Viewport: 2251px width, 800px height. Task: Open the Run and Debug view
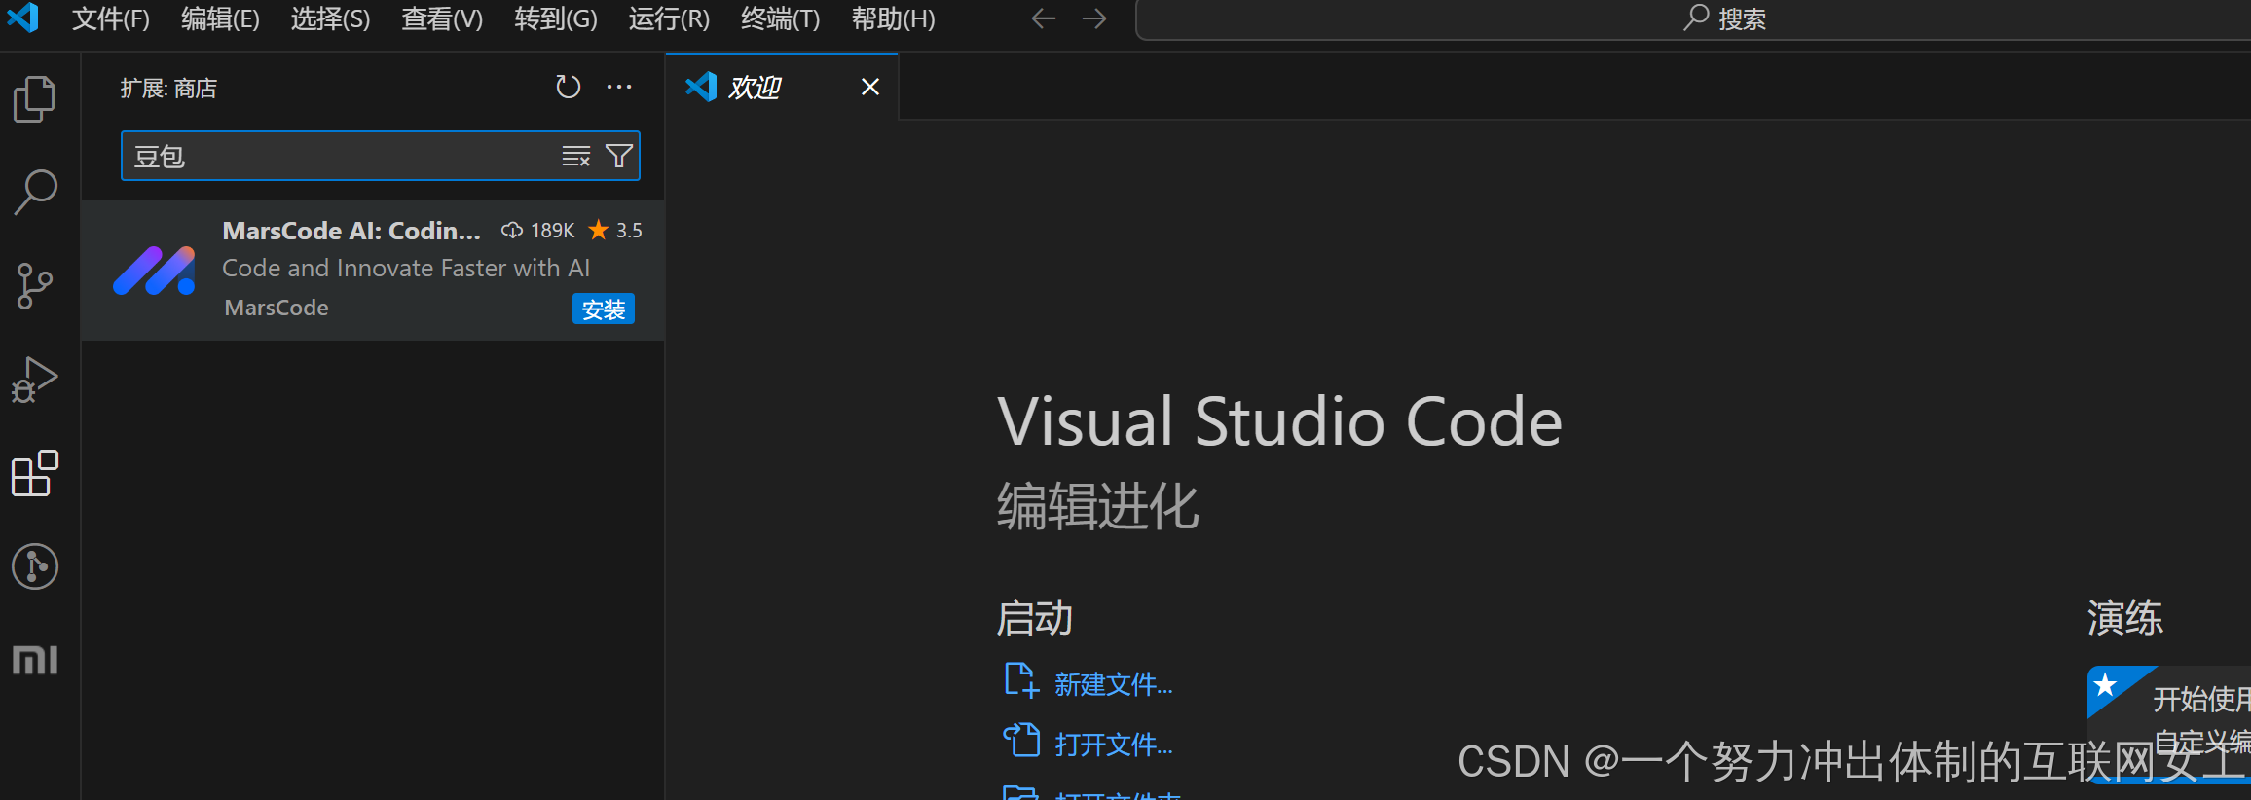35,380
